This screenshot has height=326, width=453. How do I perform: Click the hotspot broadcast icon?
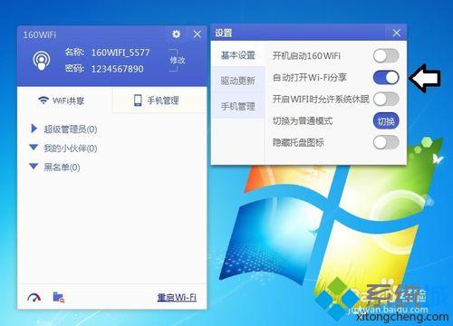[x=42, y=61]
